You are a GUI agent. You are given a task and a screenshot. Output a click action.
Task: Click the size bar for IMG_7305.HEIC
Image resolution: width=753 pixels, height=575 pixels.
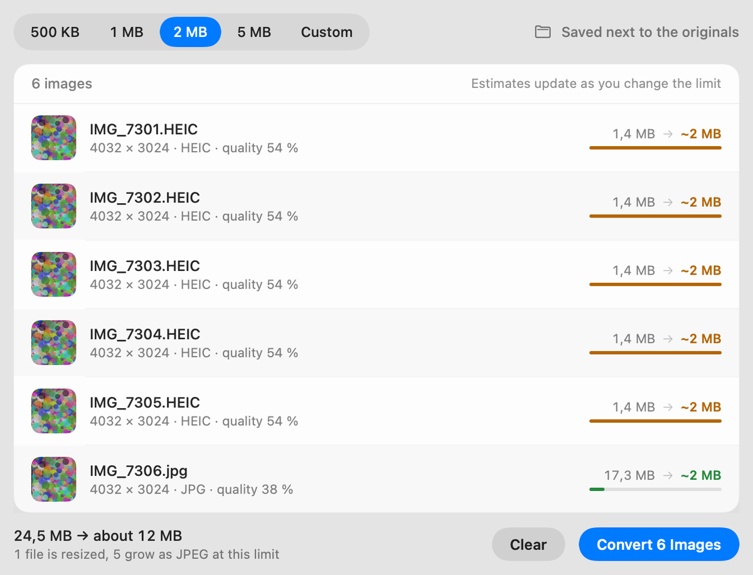(655, 421)
